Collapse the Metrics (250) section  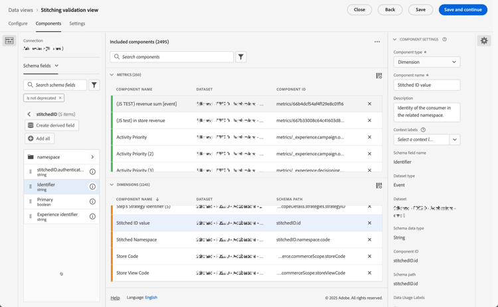112,75
